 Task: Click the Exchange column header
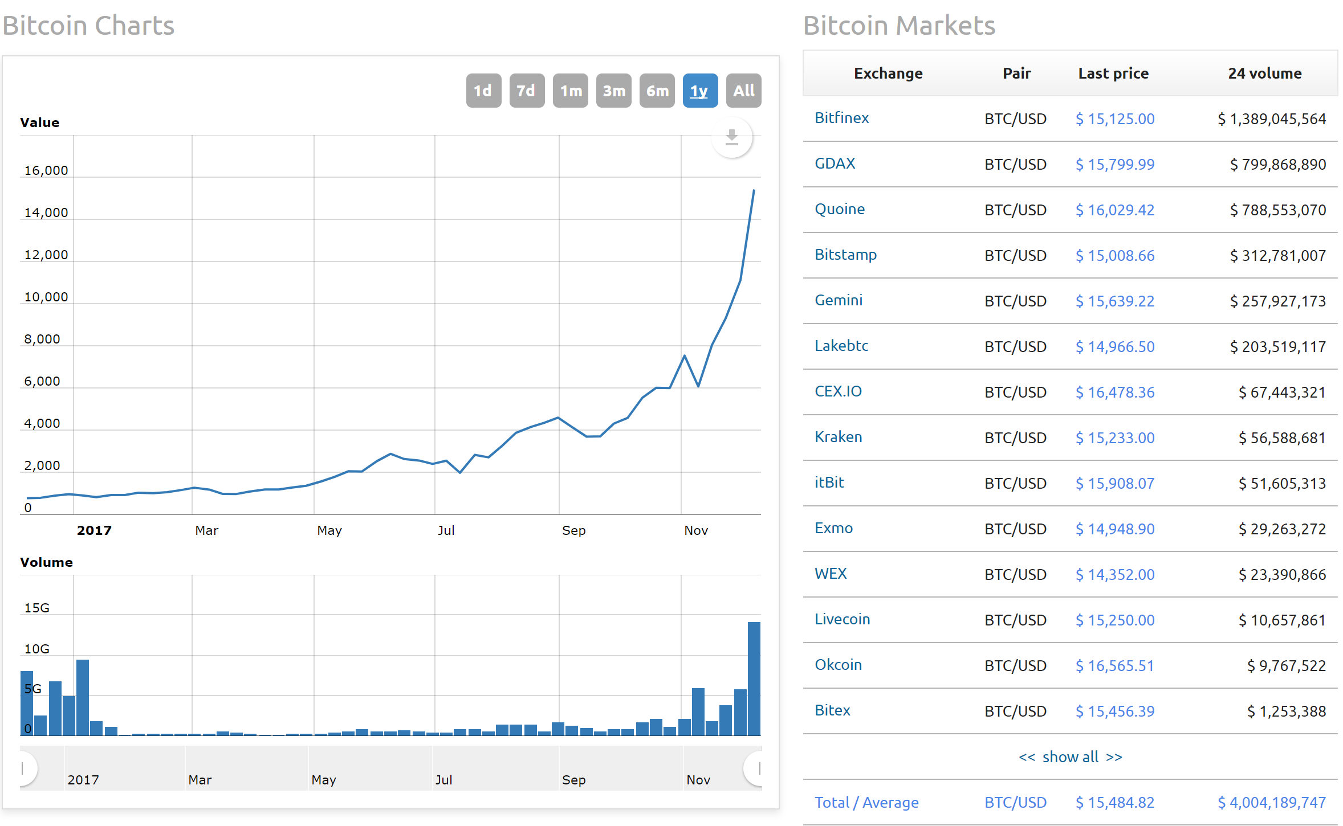888,73
